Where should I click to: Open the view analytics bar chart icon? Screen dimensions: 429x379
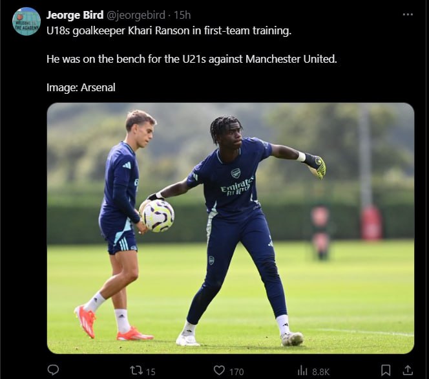302,371
